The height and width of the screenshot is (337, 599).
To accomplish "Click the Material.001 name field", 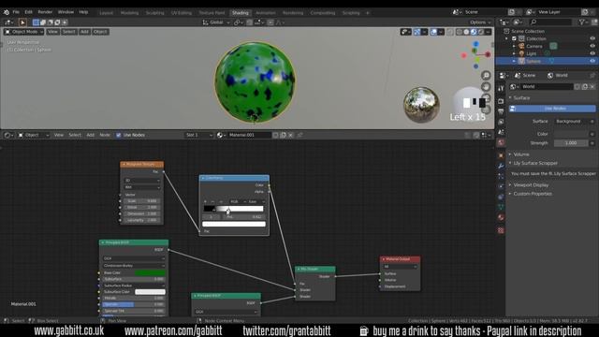I will click(250, 135).
